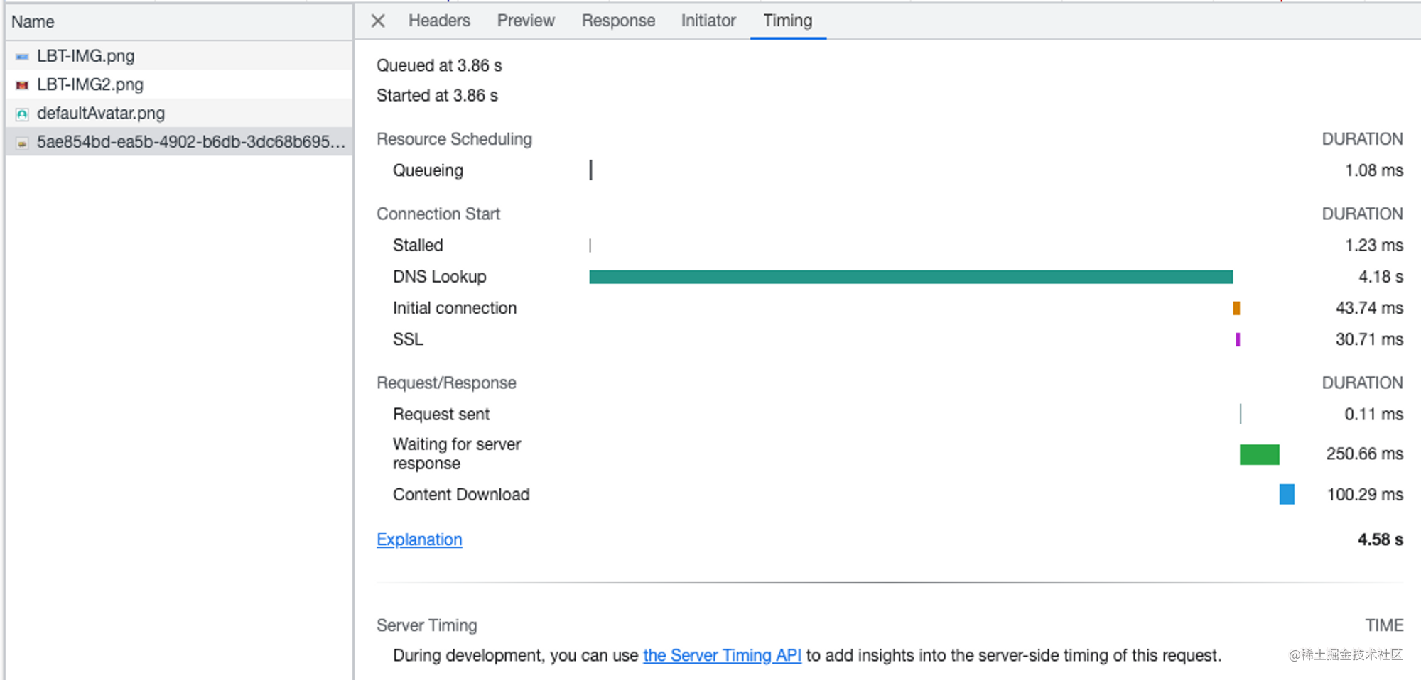This screenshot has width=1421, height=680.
Task: Click the green Waiting for server response bar
Action: pyautogui.click(x=1259, y=454)
